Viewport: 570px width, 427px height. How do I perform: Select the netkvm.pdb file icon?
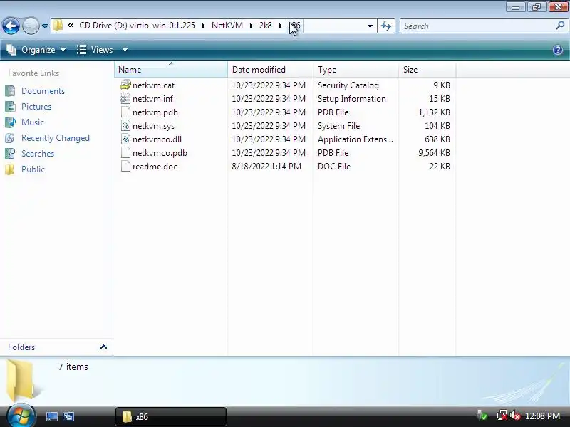(125, 112)
